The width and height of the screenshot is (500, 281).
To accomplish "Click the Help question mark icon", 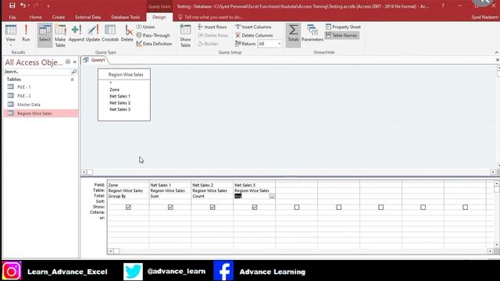I will [x=443, y=5].
